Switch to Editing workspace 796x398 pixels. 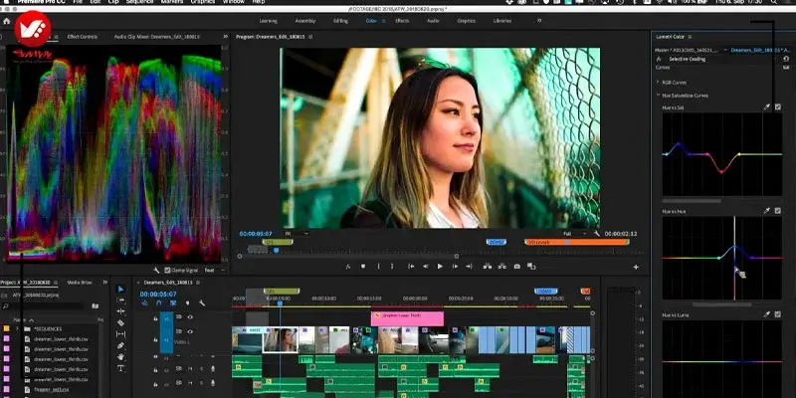(x=340, y=21)
